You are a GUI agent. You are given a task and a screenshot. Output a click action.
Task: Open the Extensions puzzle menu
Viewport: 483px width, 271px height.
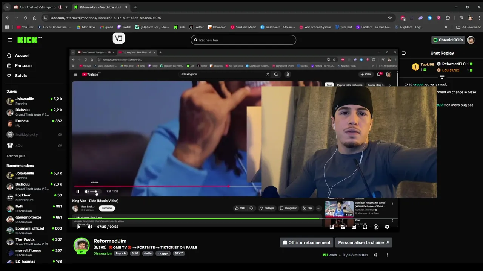tap(448, 18)
